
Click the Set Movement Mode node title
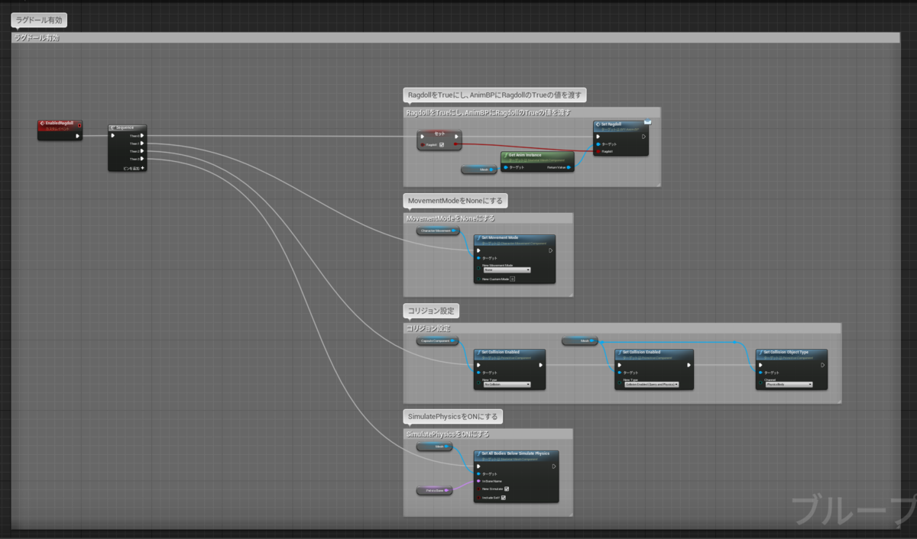pyautogui.click(x=499, y=237)
